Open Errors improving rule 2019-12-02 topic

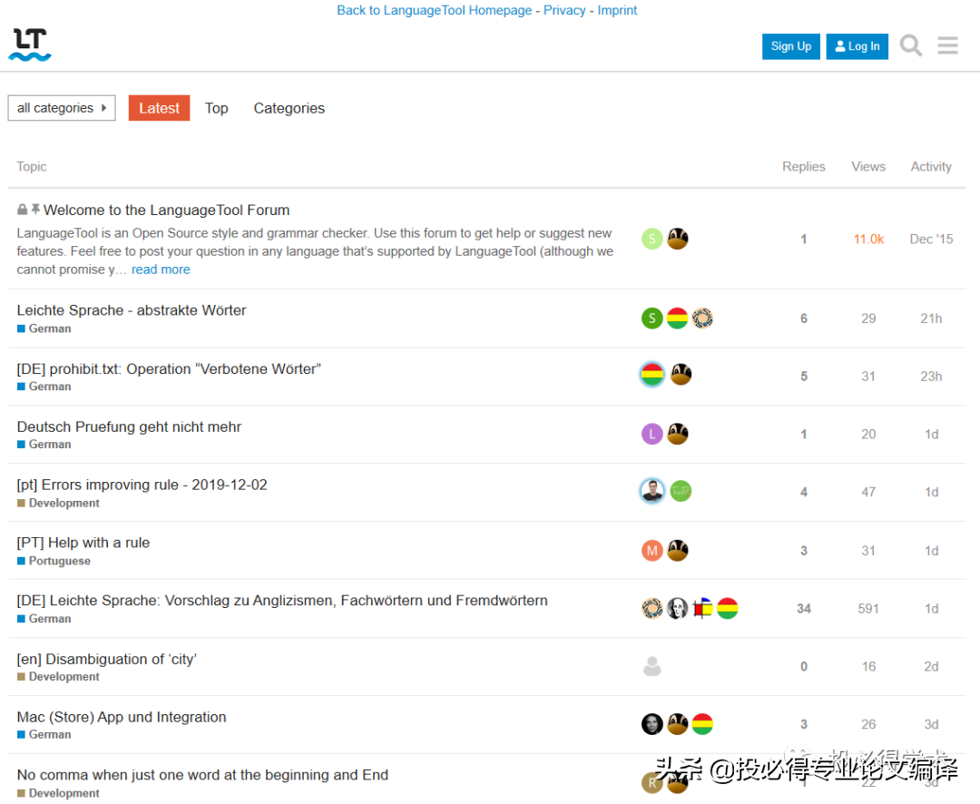point(142,485)
